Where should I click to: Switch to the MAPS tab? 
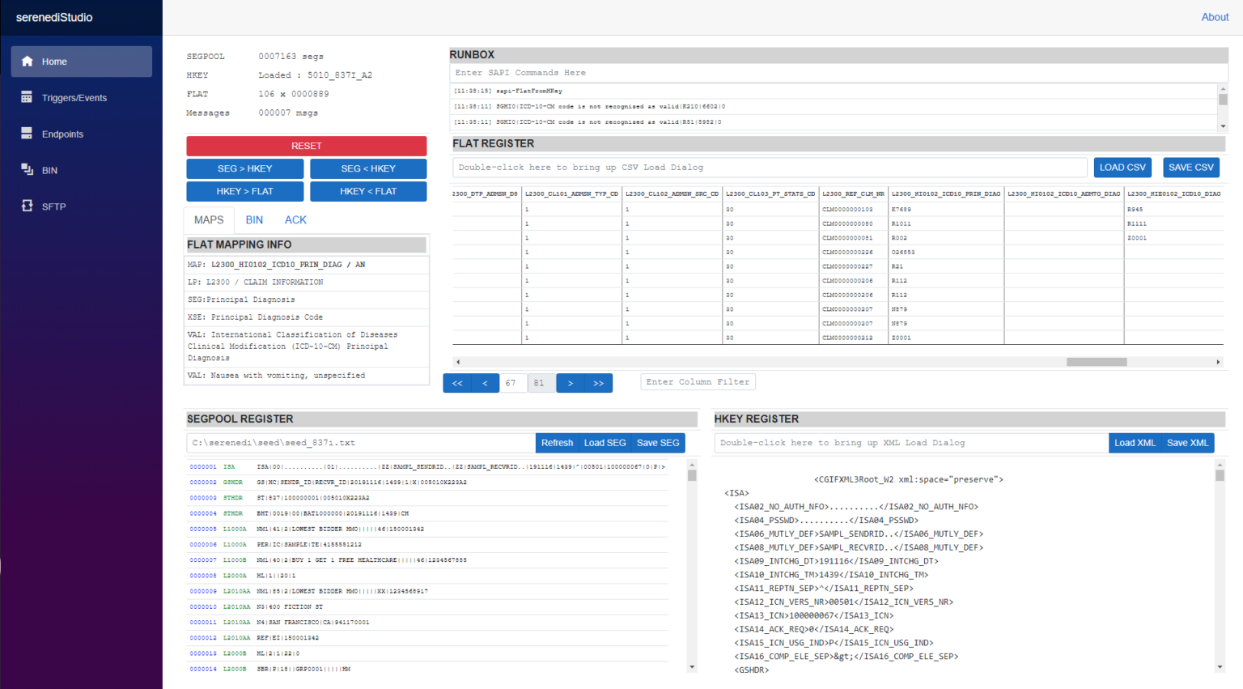pos(209,220)
